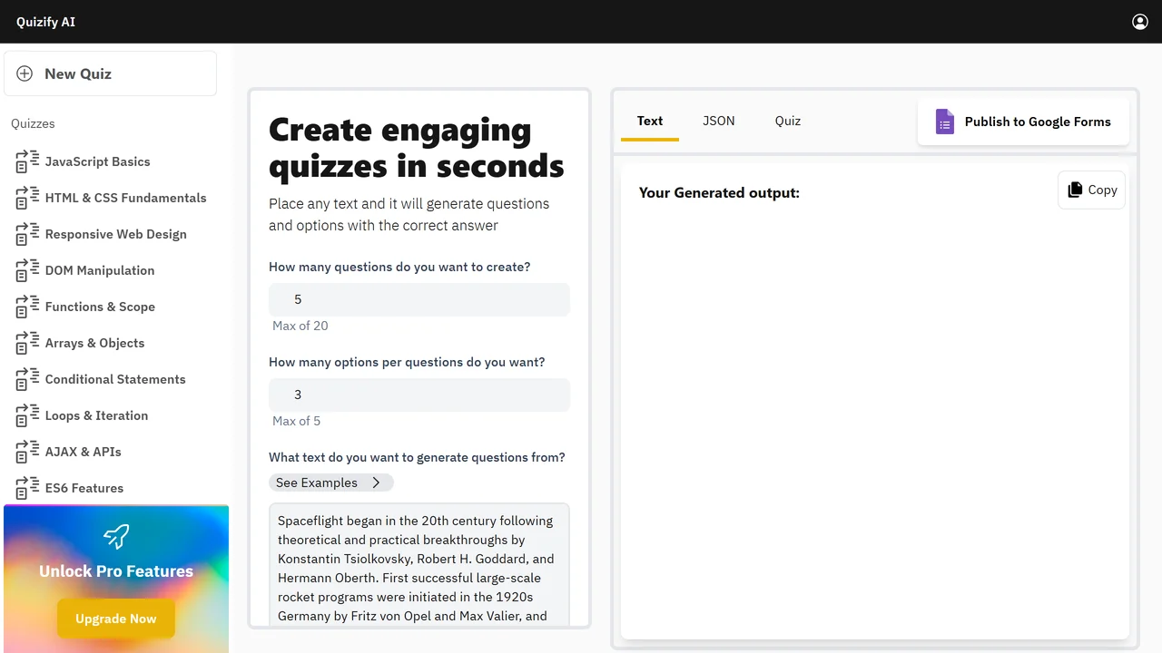Image resolution: width=1162 pixels, height=653 pixels.
Task: Click the HTML & CSS Fundamentals quiz icon
Action: [28, 198]
